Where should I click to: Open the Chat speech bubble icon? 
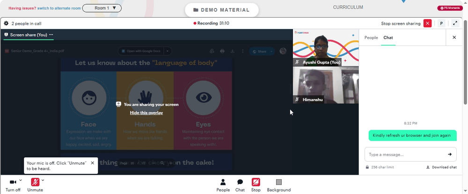(x=240, y=182)
